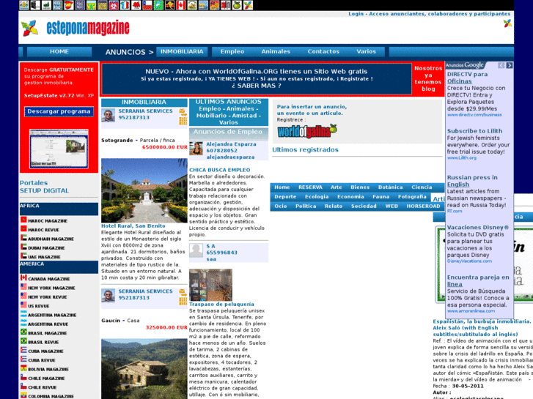Click the Argentina flag next to ARGENTINA MAGAZINE
533x399 pixels.
pyautogui.click(x=23, y=314)
